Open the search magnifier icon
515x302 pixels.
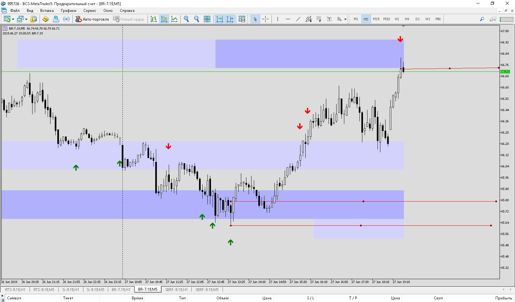point(482,19)
